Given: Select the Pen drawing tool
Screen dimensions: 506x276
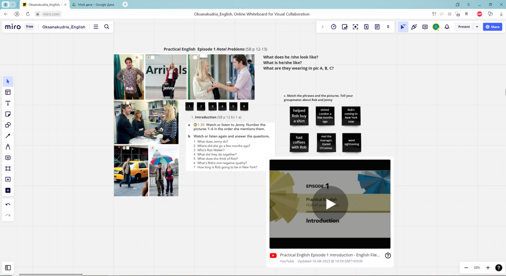Looking at the screenshot, I should (x=8, y=147).
